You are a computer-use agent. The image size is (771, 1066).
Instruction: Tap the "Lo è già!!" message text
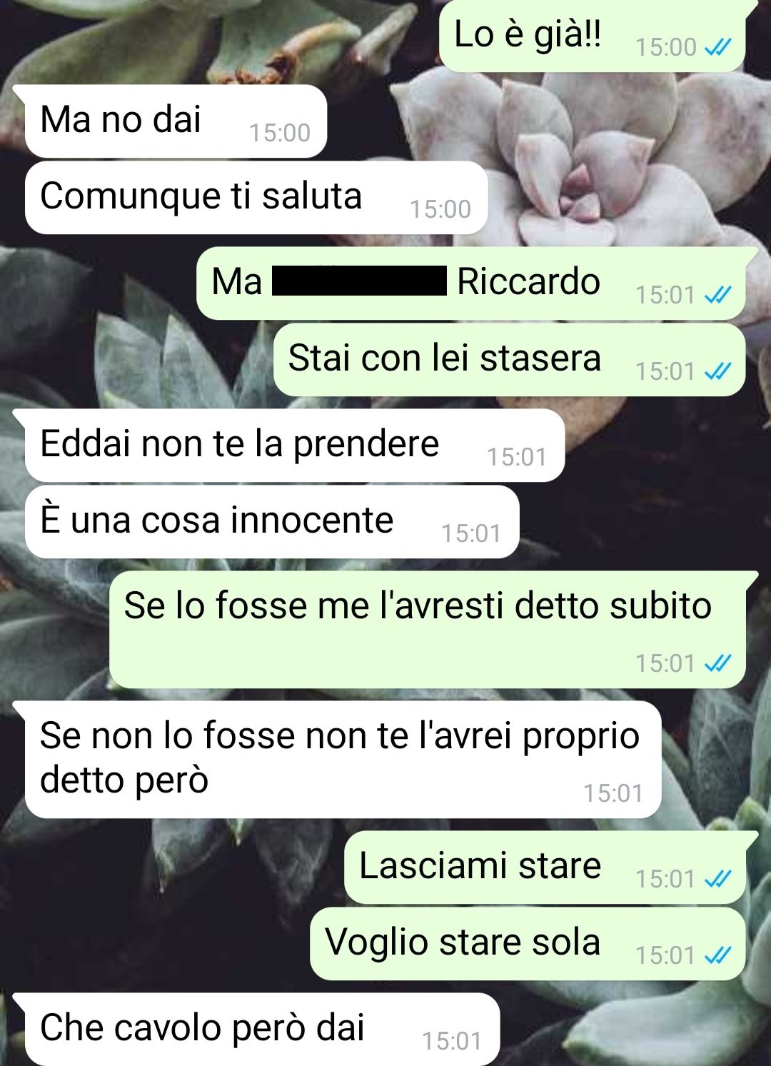[x=528, y=35]
